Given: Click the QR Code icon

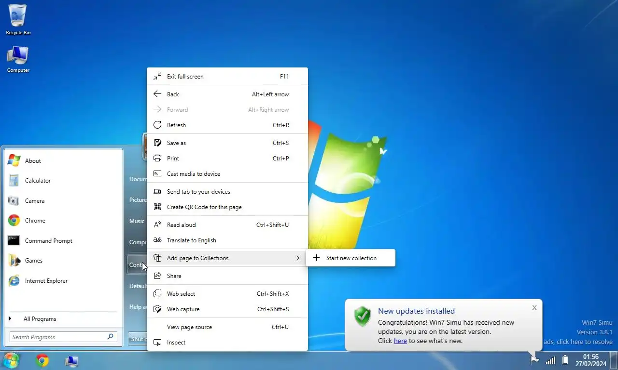Looking at the screenshot, I should [157, 207].
